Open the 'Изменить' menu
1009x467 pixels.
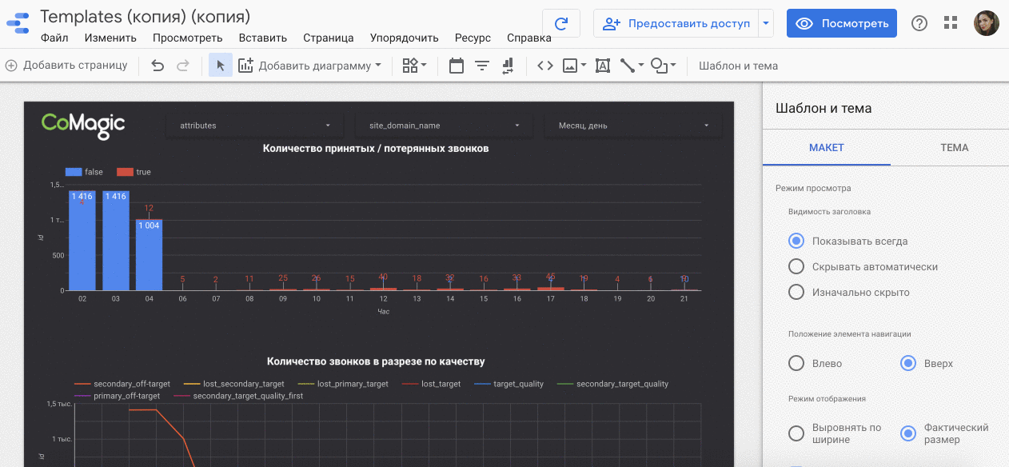click(x=110, y=38)
